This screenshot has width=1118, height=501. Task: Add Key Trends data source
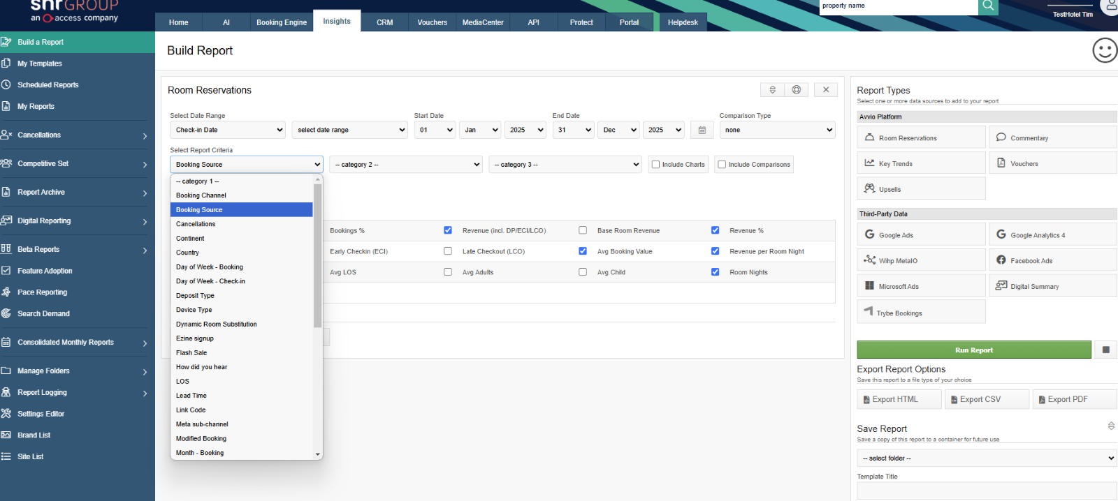pos(921,163)
